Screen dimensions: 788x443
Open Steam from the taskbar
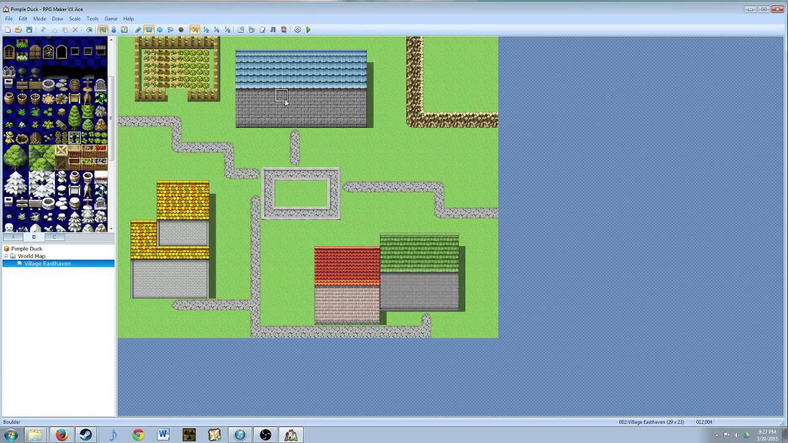point(87,435)
